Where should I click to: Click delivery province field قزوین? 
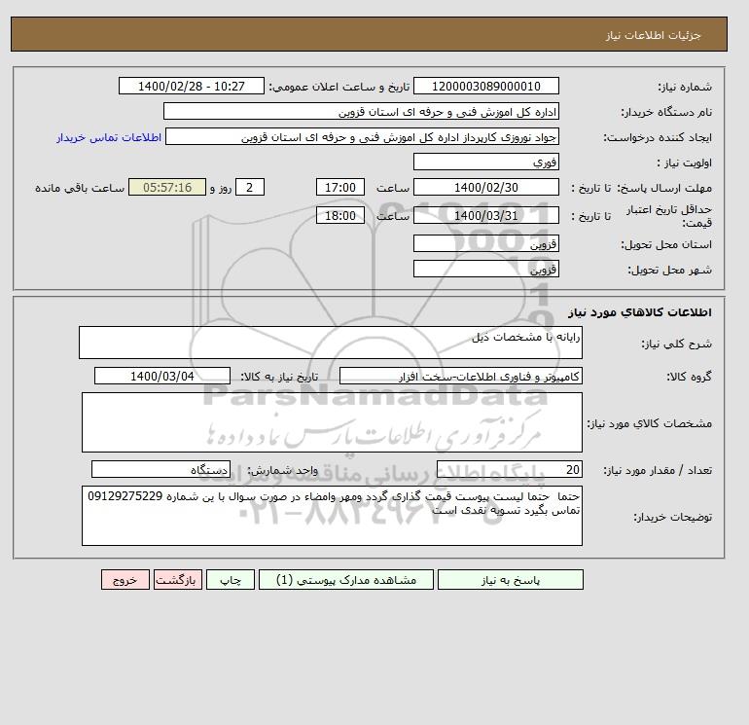[x=485, y=243]
